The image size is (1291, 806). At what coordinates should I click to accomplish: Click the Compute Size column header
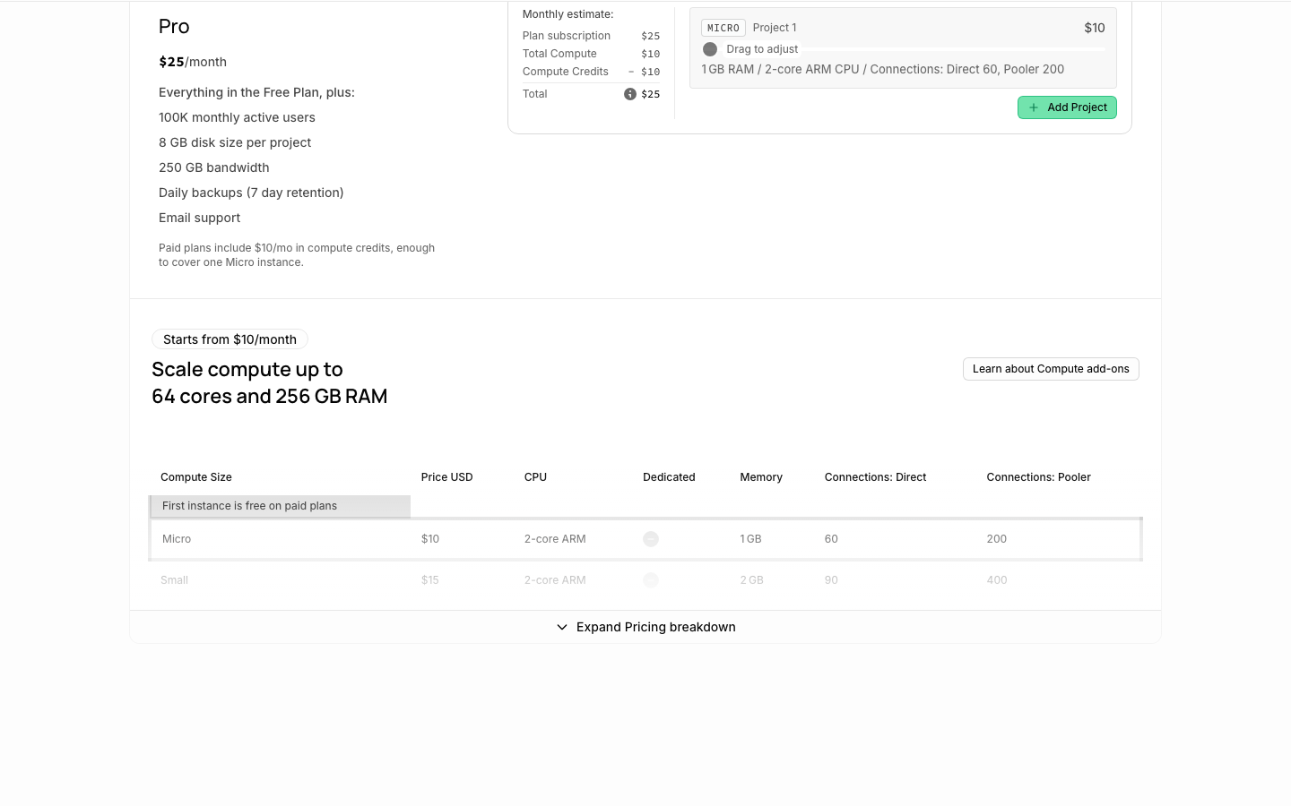pos(196,477)
